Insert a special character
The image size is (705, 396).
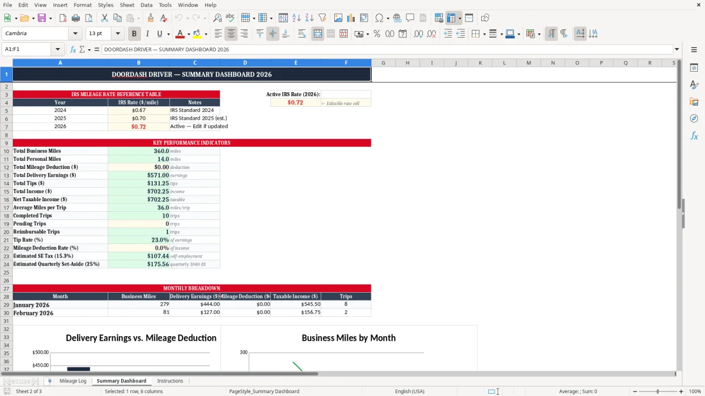click(x=379, y=18)
